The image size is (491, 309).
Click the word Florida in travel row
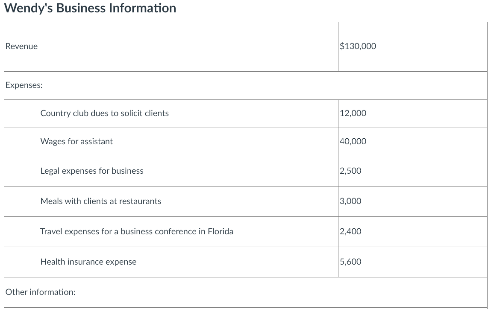coord(221,231)
